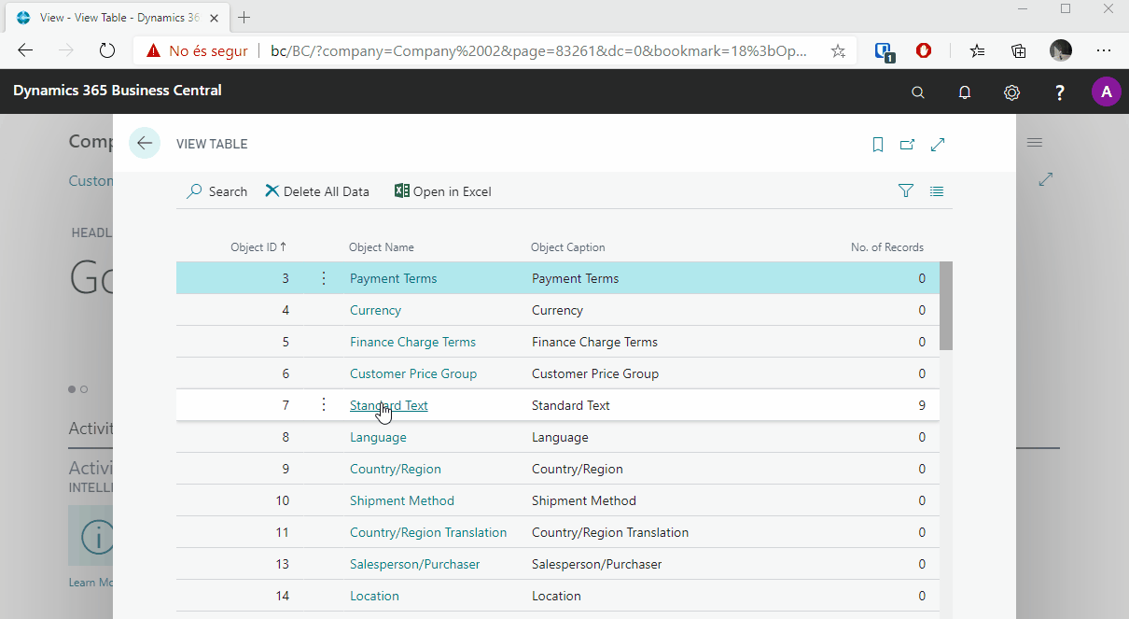Open the Standard Text table link

point(388,405)
